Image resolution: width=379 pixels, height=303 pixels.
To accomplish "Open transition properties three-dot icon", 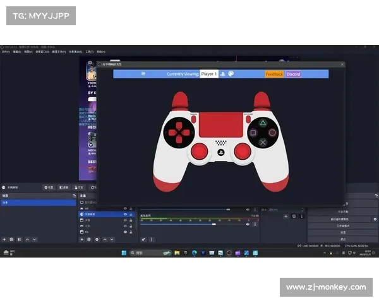I will [x=302, y=217].
